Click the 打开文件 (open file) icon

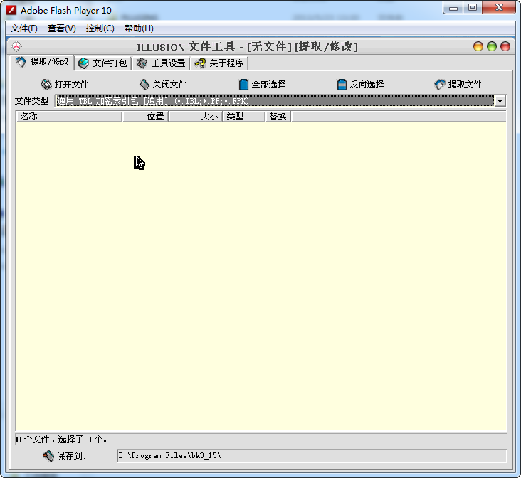point(46,85)
